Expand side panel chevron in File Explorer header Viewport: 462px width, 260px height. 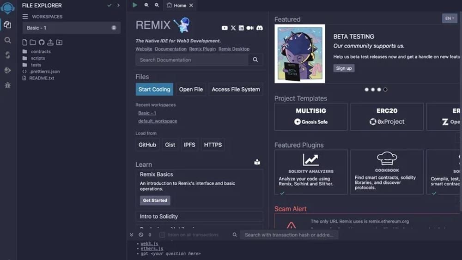click(x=118, y=5)
